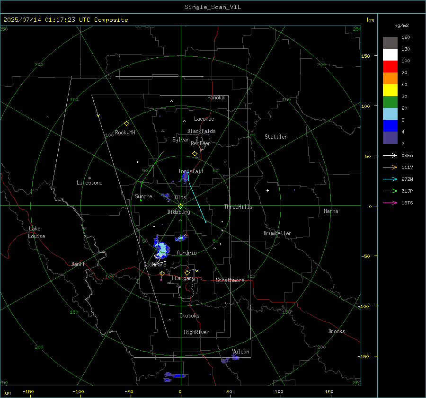Click the 111V legend label
The width and height of the screenshot is (426, 398).
pos(407,168)
